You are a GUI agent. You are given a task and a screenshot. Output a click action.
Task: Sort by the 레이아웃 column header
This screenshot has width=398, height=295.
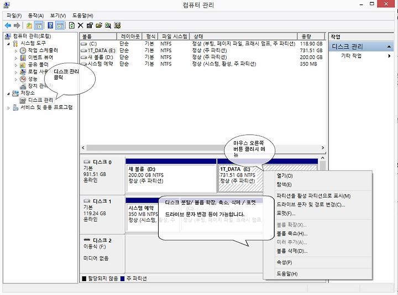[x=129, y=37]
